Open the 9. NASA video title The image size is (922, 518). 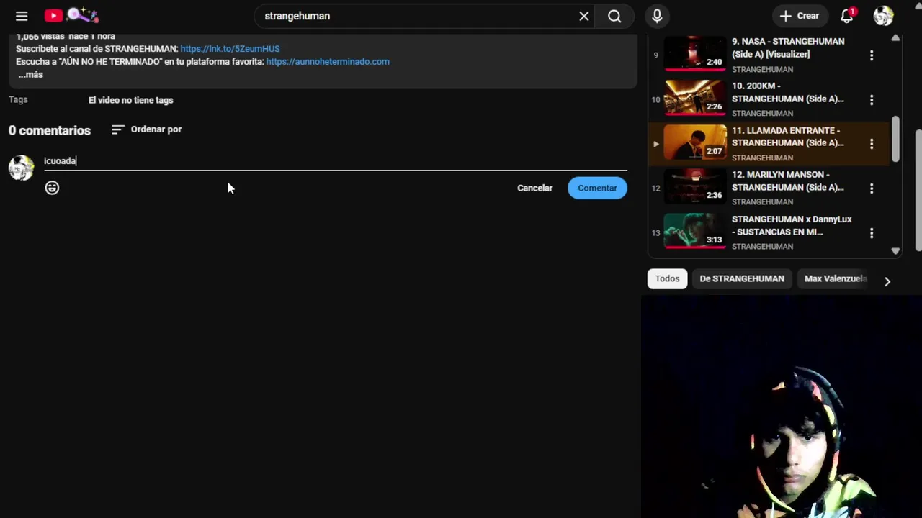pyautogui.click(x=788, y=47)
